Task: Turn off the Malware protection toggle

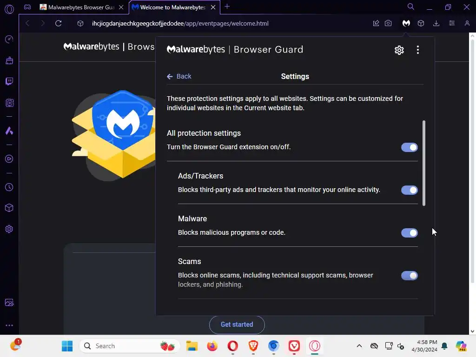Action: [409, 233]
